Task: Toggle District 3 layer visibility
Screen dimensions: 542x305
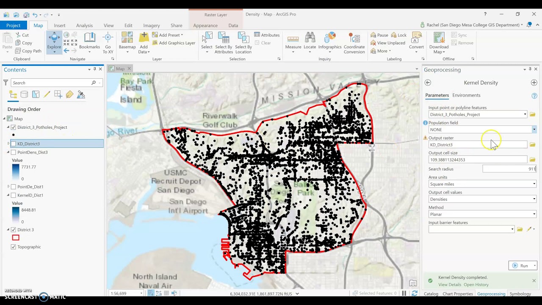Action: tap(14, 230)
